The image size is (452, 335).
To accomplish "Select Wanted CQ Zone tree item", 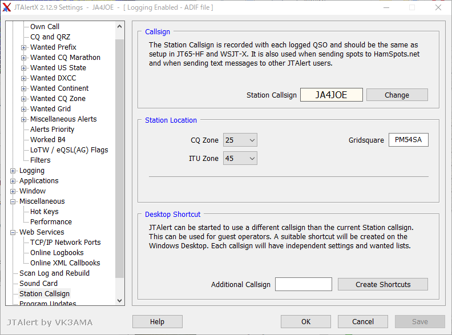I will click(x=58, y=99).
